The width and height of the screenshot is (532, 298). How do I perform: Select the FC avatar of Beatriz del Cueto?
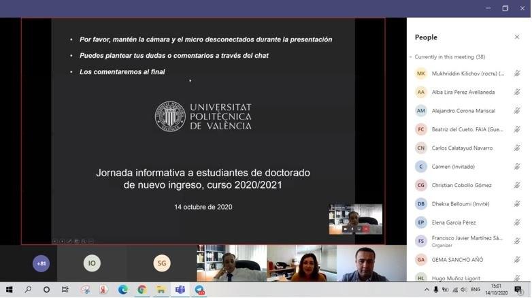tap(421, 129)
